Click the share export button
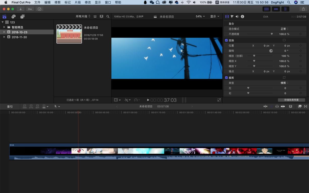The image size is (309, 193). coord(303,9)
